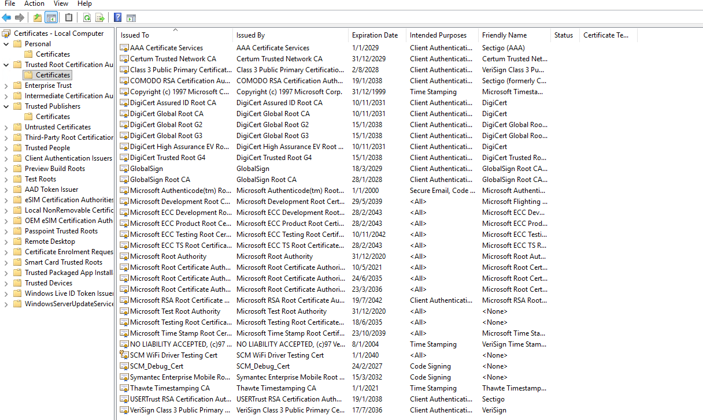Collapse the Trusted Root Certification Authorities node
The width and height of the screenshot is (703, 420).
6,65
